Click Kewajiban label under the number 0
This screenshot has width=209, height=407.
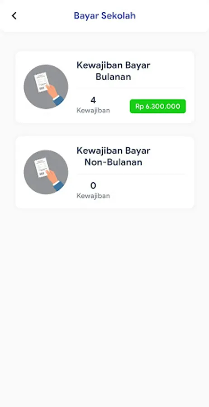point(93,195)
